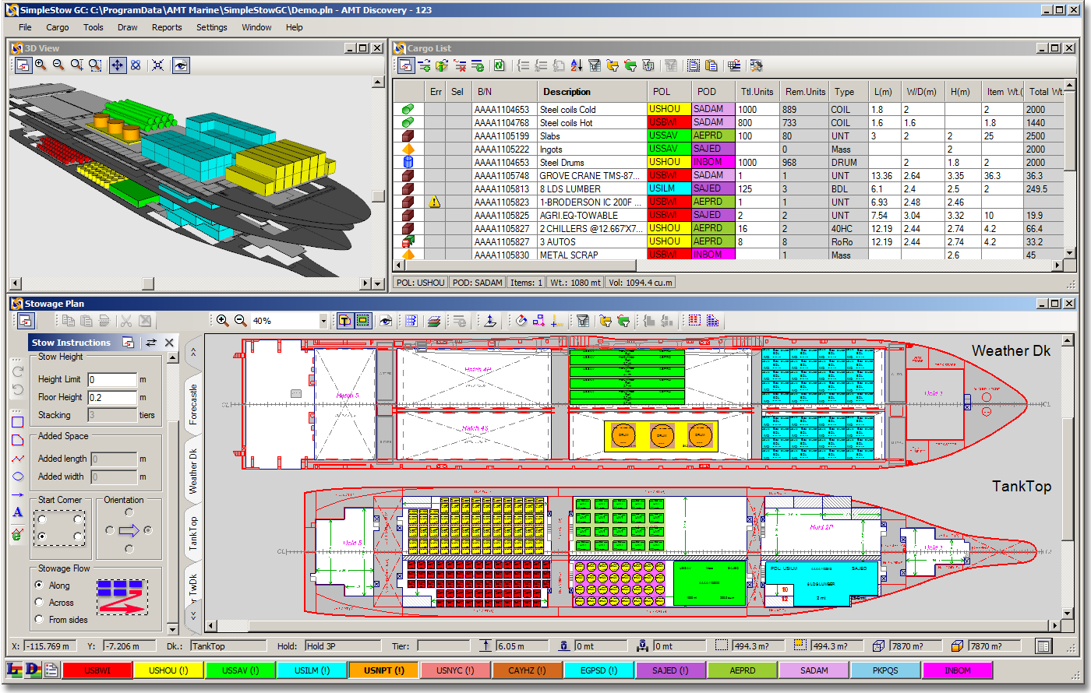Screen dimensions: 1091x693
Task: Close the Stow Instructions panel
Action: [x=169, y=343]
